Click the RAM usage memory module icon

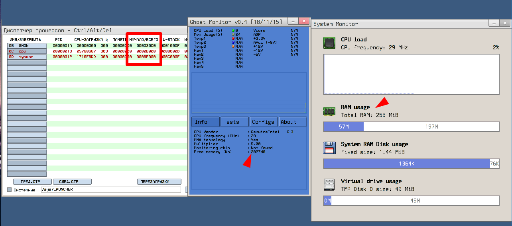pos(329,111)
